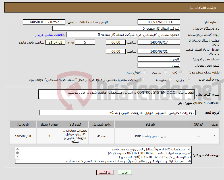
Task: Click the unit cell دستگاه
Action: [101, 136]
